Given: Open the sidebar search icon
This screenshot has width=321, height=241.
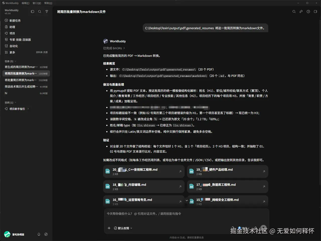Looking at the screenshot, I should (40, 12).
